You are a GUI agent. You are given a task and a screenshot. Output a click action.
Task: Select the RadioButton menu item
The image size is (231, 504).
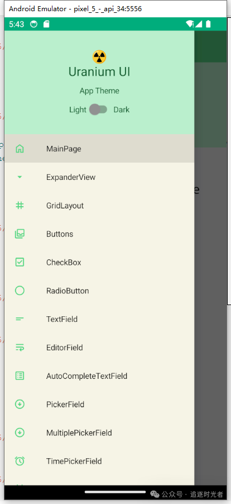pos(99,291)
